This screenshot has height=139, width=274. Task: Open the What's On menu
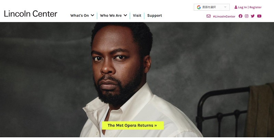[x=82, y=15]
